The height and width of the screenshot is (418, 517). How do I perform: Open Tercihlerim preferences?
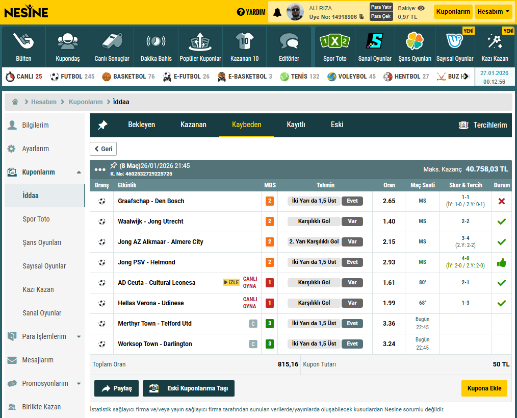(x=483, y=125)
